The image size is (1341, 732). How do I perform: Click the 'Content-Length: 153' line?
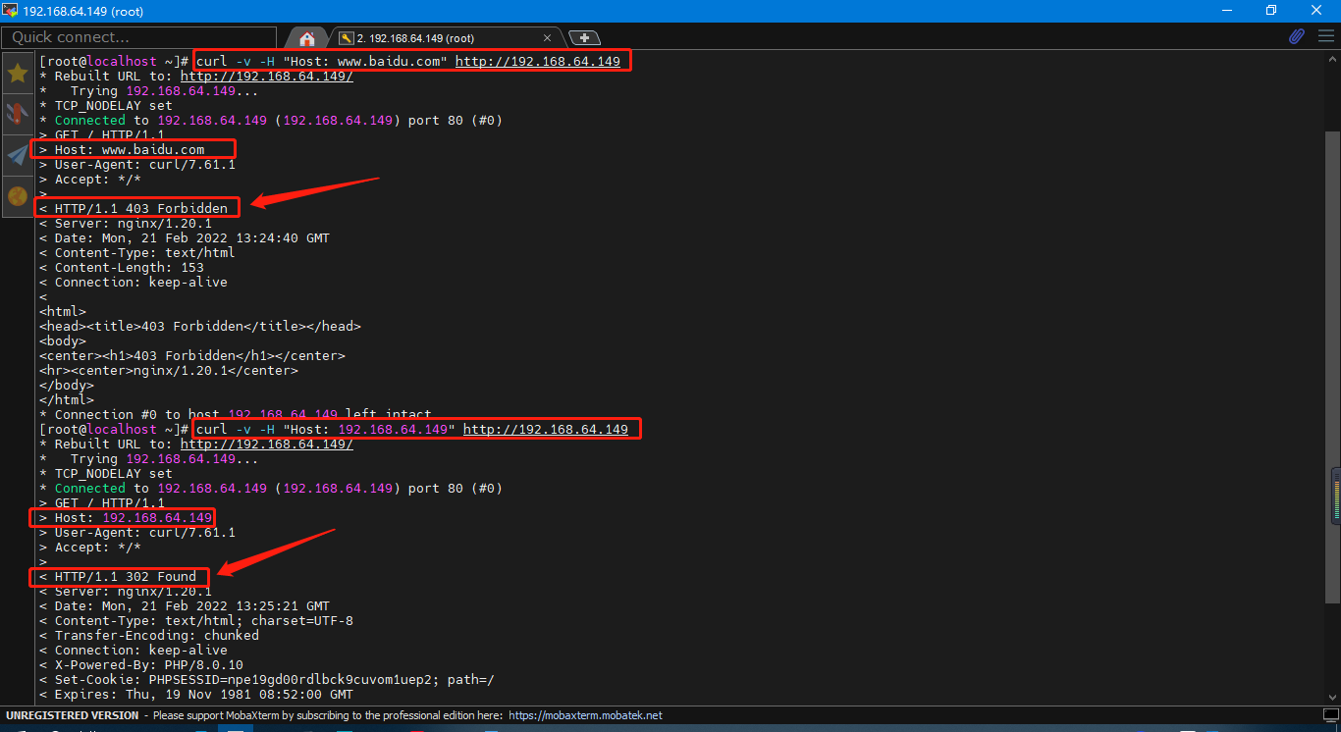pyautogui.click(x=122, y=267)
